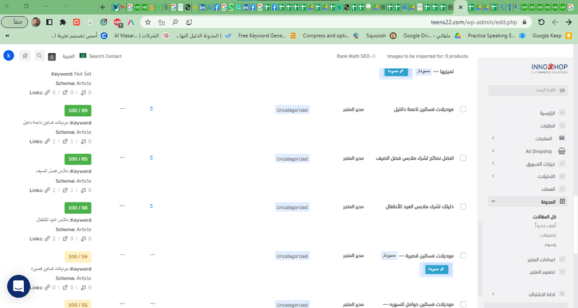This screenshot has height=308, width=578.
Task: Click the blue مسودة button under موديلات فساتين قصيرة
Action: pos(436,269)
